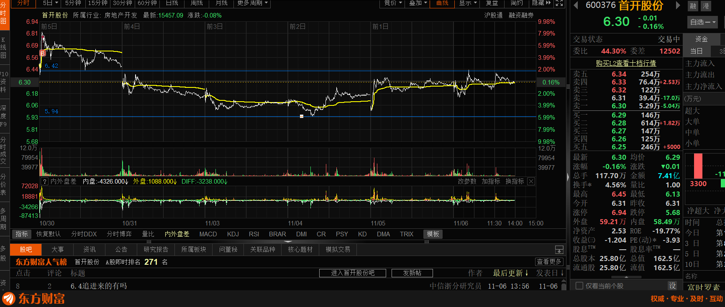Click the splitter handle left of quote panel
The image size is (725, 307).
pyautogui.click(x=568, y=87)
